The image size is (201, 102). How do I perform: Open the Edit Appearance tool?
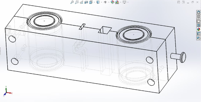pos(113,2)
